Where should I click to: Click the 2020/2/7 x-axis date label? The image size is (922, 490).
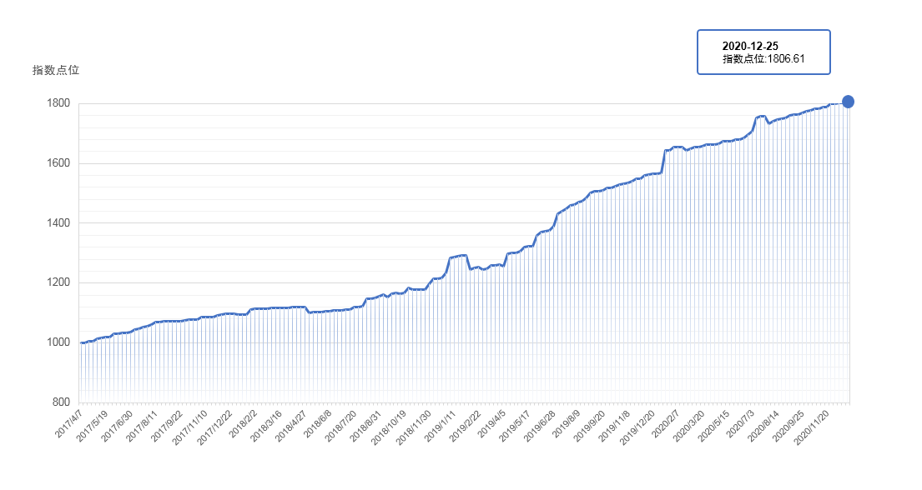click(666, 423)
